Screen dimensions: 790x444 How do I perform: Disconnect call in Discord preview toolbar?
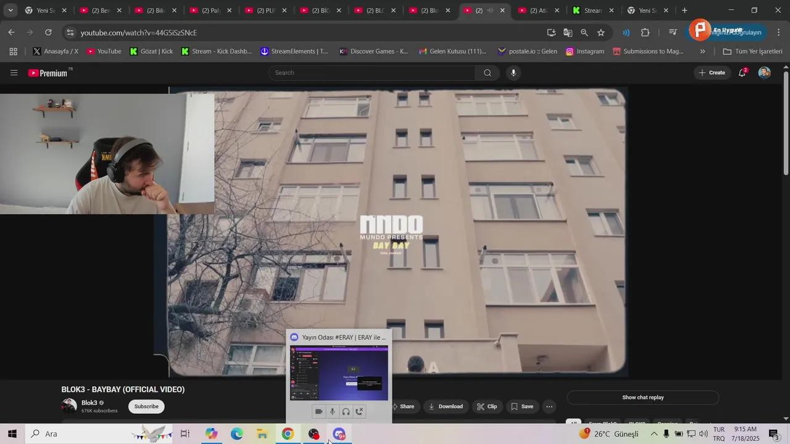[x=360, y=411]
